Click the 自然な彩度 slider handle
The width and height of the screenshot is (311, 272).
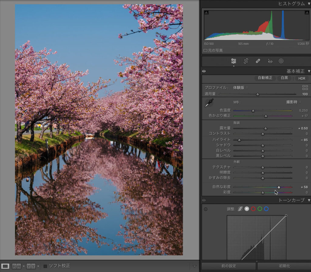pyautogui.click(x=279, y=187)
